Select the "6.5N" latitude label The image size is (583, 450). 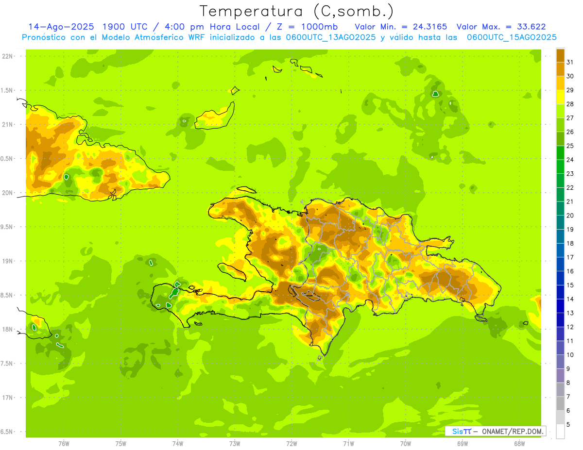point(7,432)
